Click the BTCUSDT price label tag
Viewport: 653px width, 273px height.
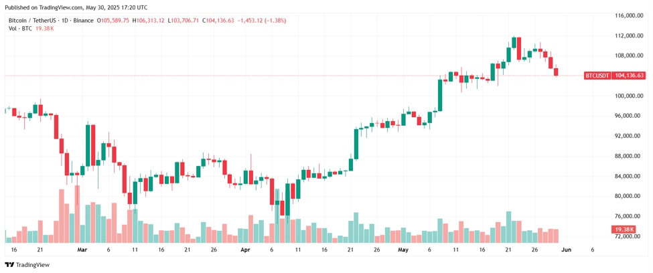pos(597,76)
